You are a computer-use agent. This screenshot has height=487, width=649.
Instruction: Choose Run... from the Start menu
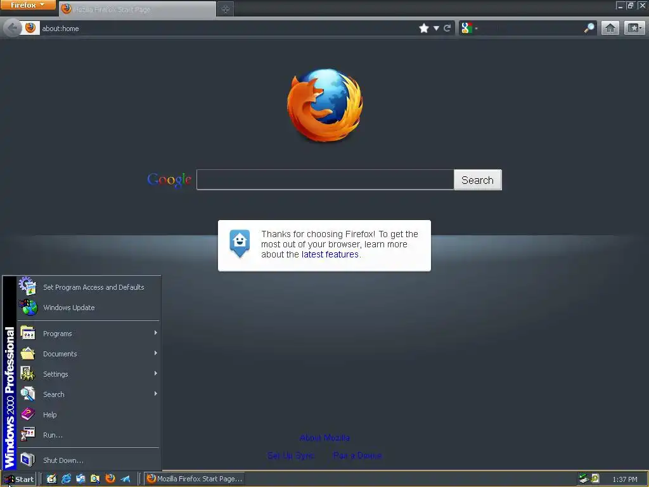coord(89,435)
